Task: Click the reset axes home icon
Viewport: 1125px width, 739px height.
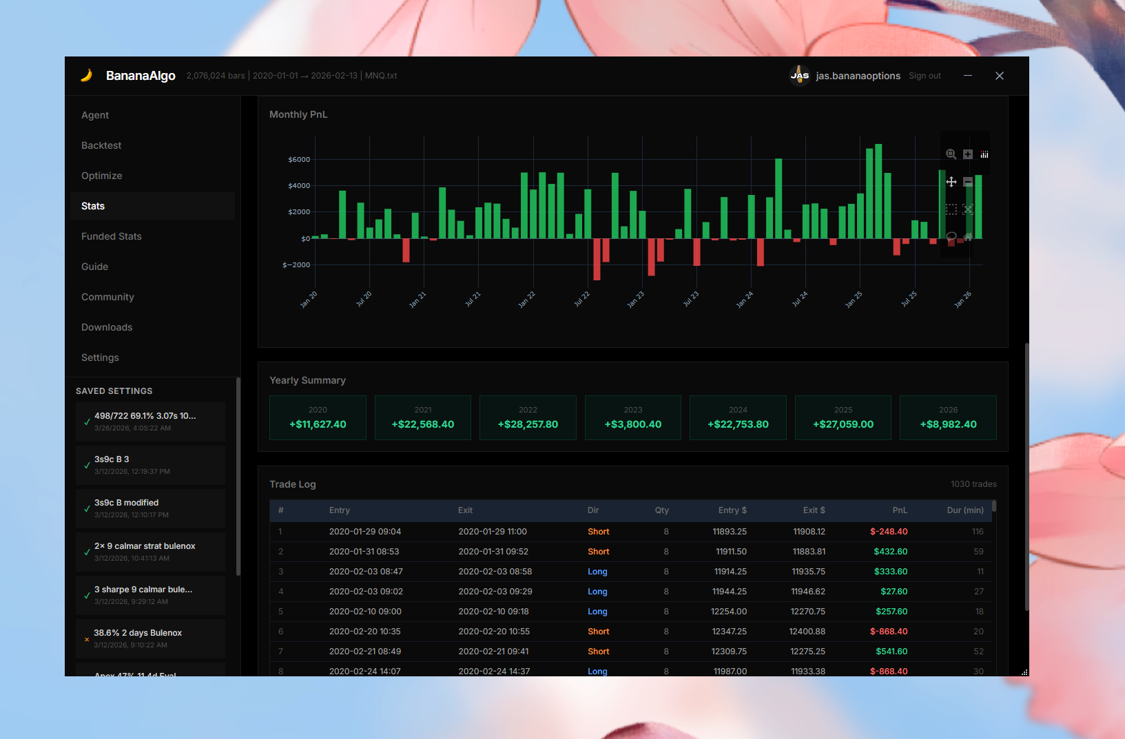Action: [968, 236]
